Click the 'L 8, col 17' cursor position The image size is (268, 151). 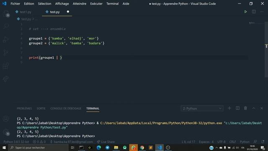(188, 142)
